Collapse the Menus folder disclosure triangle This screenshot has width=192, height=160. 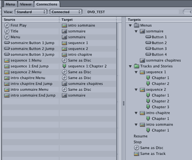pyautogui.click(x=130, y=26)
